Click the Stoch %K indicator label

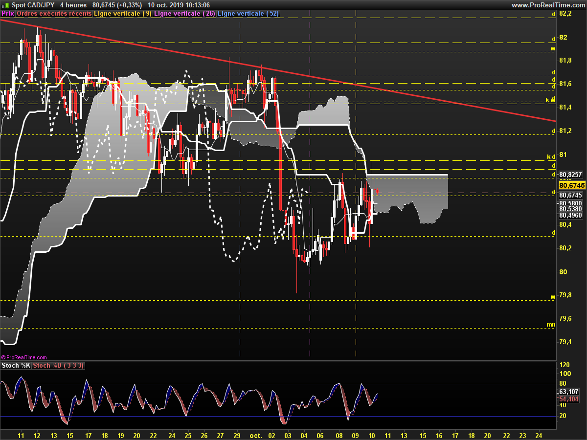click(16, 366)
